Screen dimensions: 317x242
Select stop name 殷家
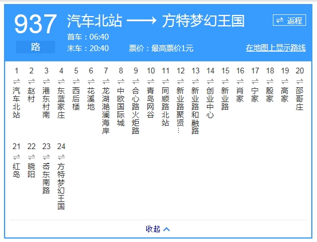(x=269, y=95)
